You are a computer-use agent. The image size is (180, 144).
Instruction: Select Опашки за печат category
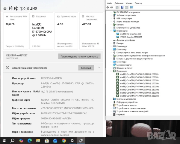[x=124, y=68]
